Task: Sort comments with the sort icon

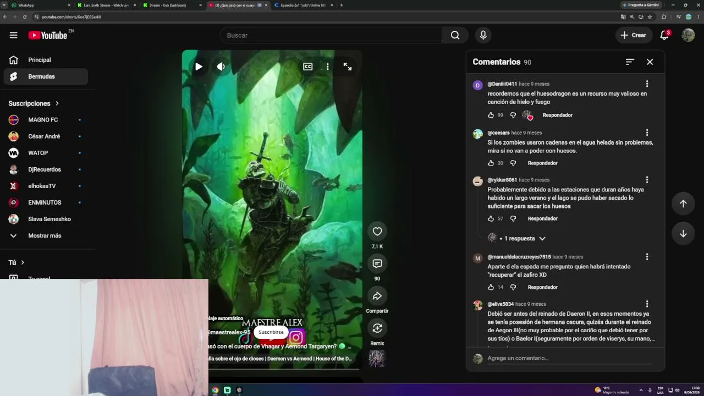Action: tap(630, 62)
